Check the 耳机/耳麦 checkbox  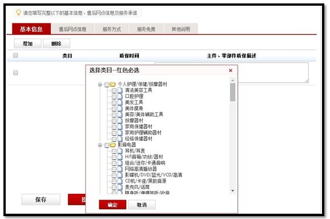(114, 151)
